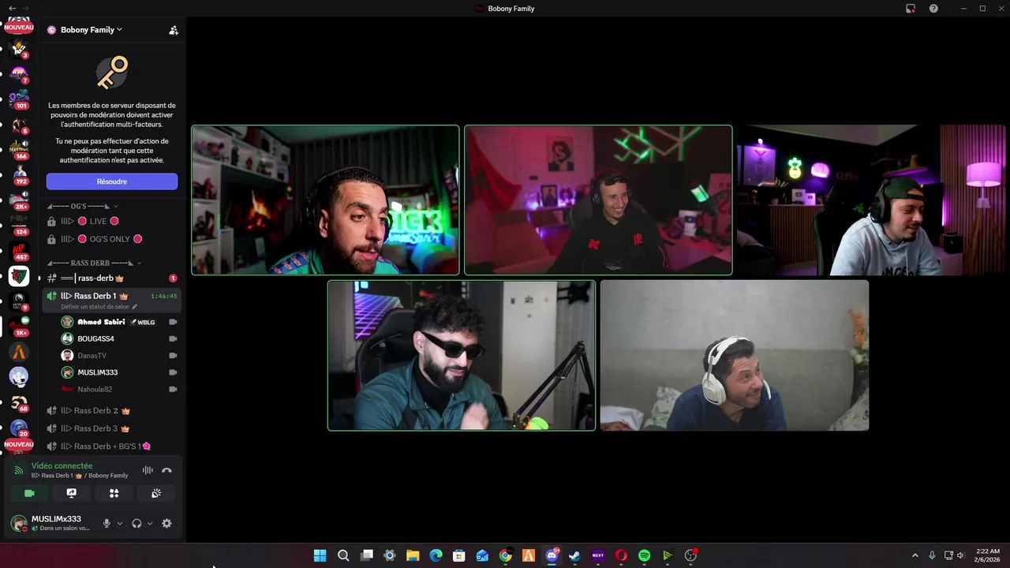Click camera icon next to MUSLIM333
Screen dimensions: 1010x568
coord(173,372)
